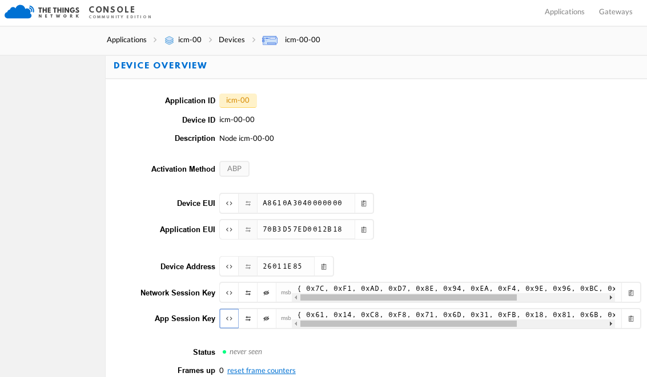Viewport: 647px width, 377px height.
Task: Open the Applications top navigation item
Action: pyautogui.click(x=564, y=11)
